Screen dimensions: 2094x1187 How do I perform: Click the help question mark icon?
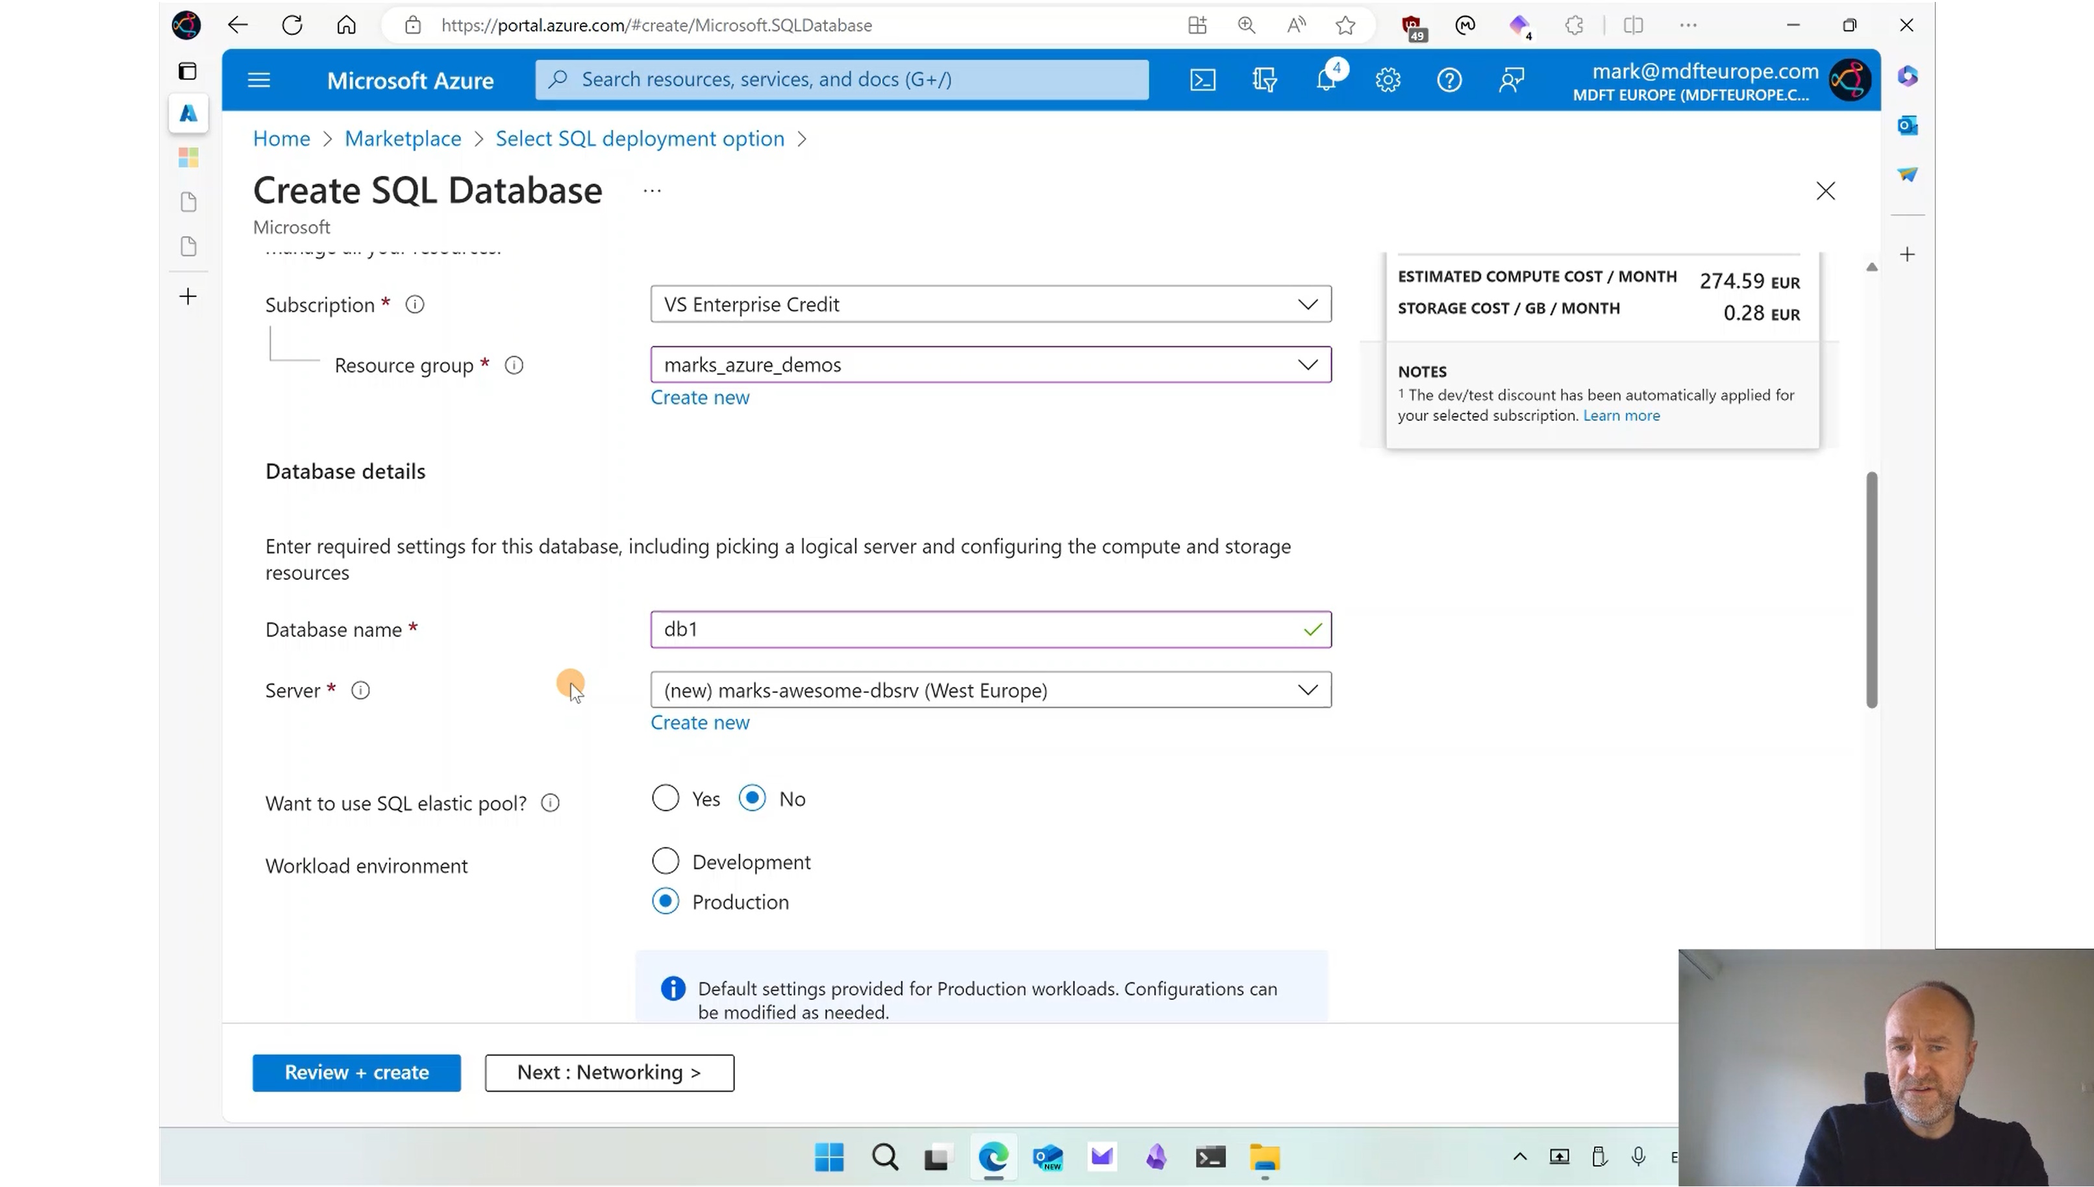pyautogui.click(x=1449, y=79)
